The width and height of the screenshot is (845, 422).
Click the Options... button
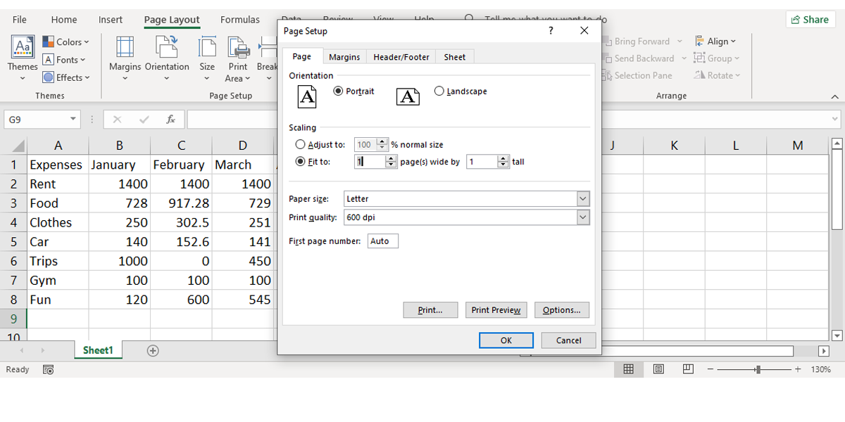click(x=562, y=310)
